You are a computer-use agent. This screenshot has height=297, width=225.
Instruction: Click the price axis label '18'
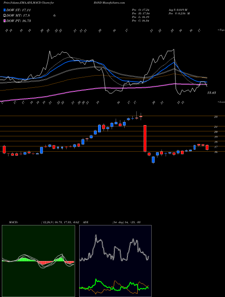(216, 142)
